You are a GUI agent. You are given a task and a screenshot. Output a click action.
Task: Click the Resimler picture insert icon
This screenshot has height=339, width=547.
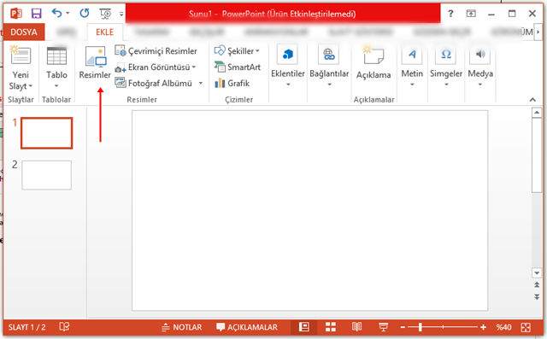[x=96, y=56]
